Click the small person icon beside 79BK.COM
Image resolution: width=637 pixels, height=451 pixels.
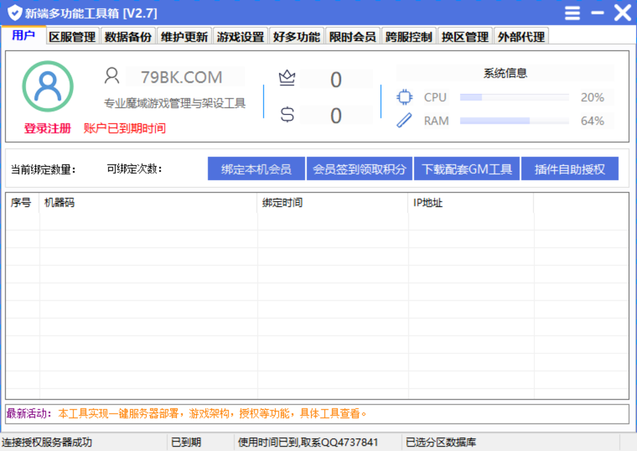pyautogui.click(x=112, y=76)
